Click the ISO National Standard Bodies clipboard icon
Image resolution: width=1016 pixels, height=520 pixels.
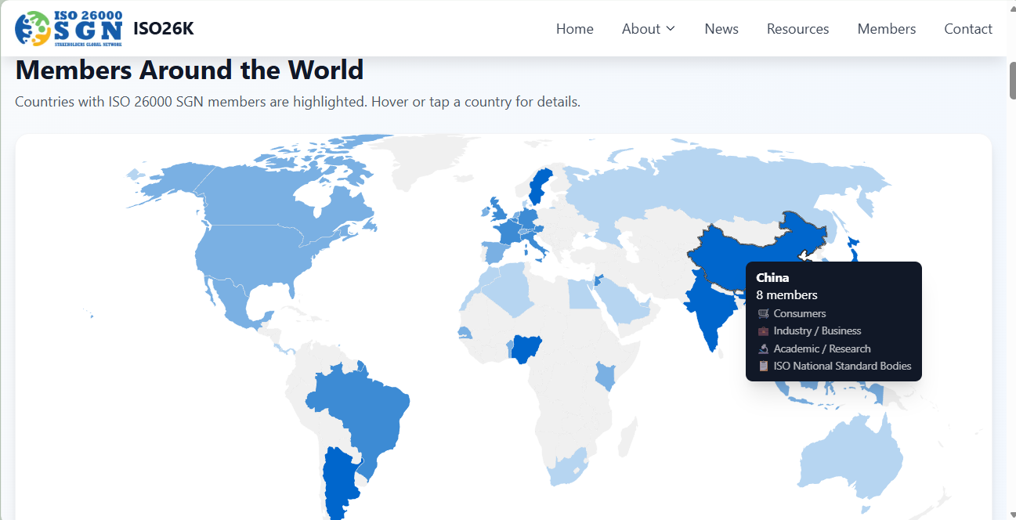762,366
